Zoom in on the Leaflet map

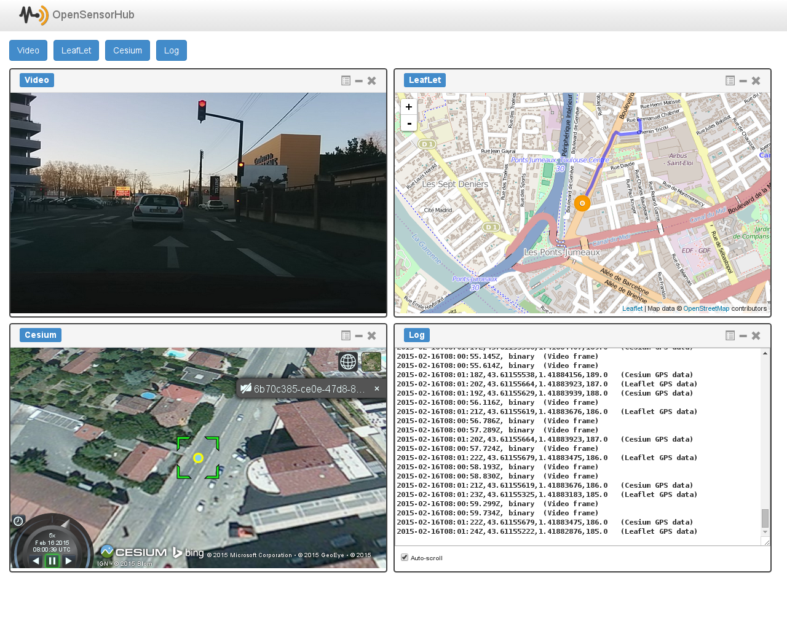pyautogui.click(x=409, y=107)
